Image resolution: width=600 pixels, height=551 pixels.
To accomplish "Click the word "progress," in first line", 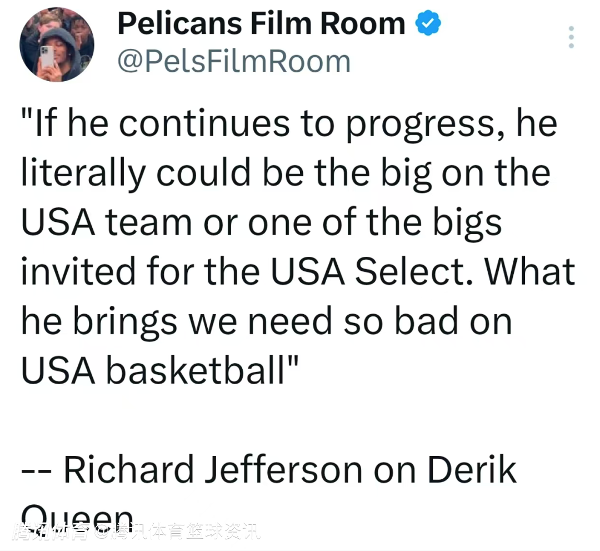I will coord(421,123).
